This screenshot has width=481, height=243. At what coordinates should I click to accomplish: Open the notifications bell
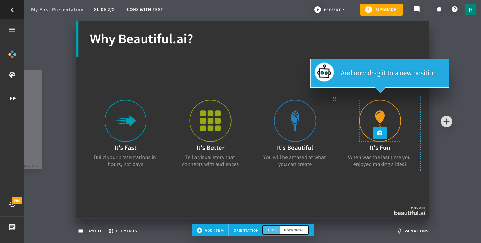439,9
